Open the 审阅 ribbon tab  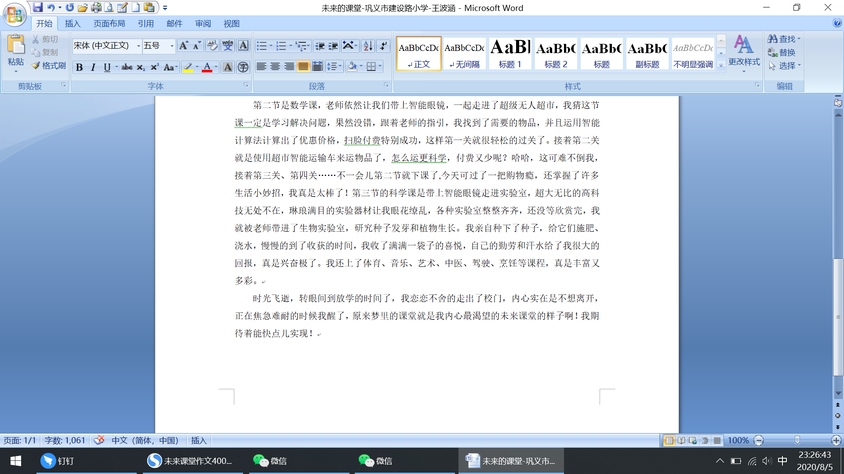click(203, 24)
